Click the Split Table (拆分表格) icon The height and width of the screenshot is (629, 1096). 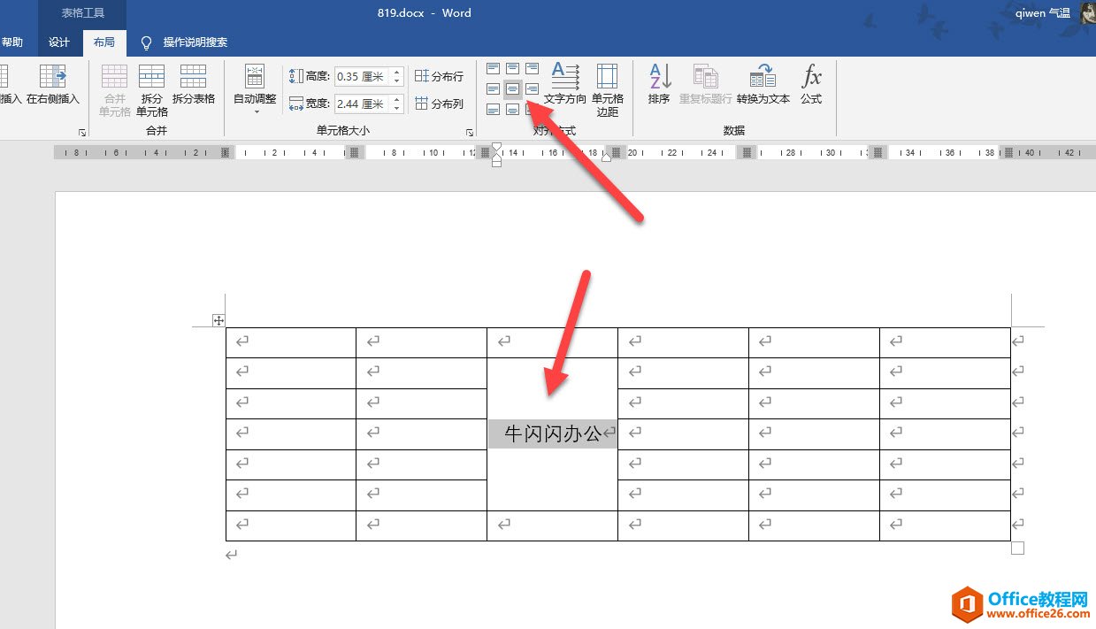[194, 84]
